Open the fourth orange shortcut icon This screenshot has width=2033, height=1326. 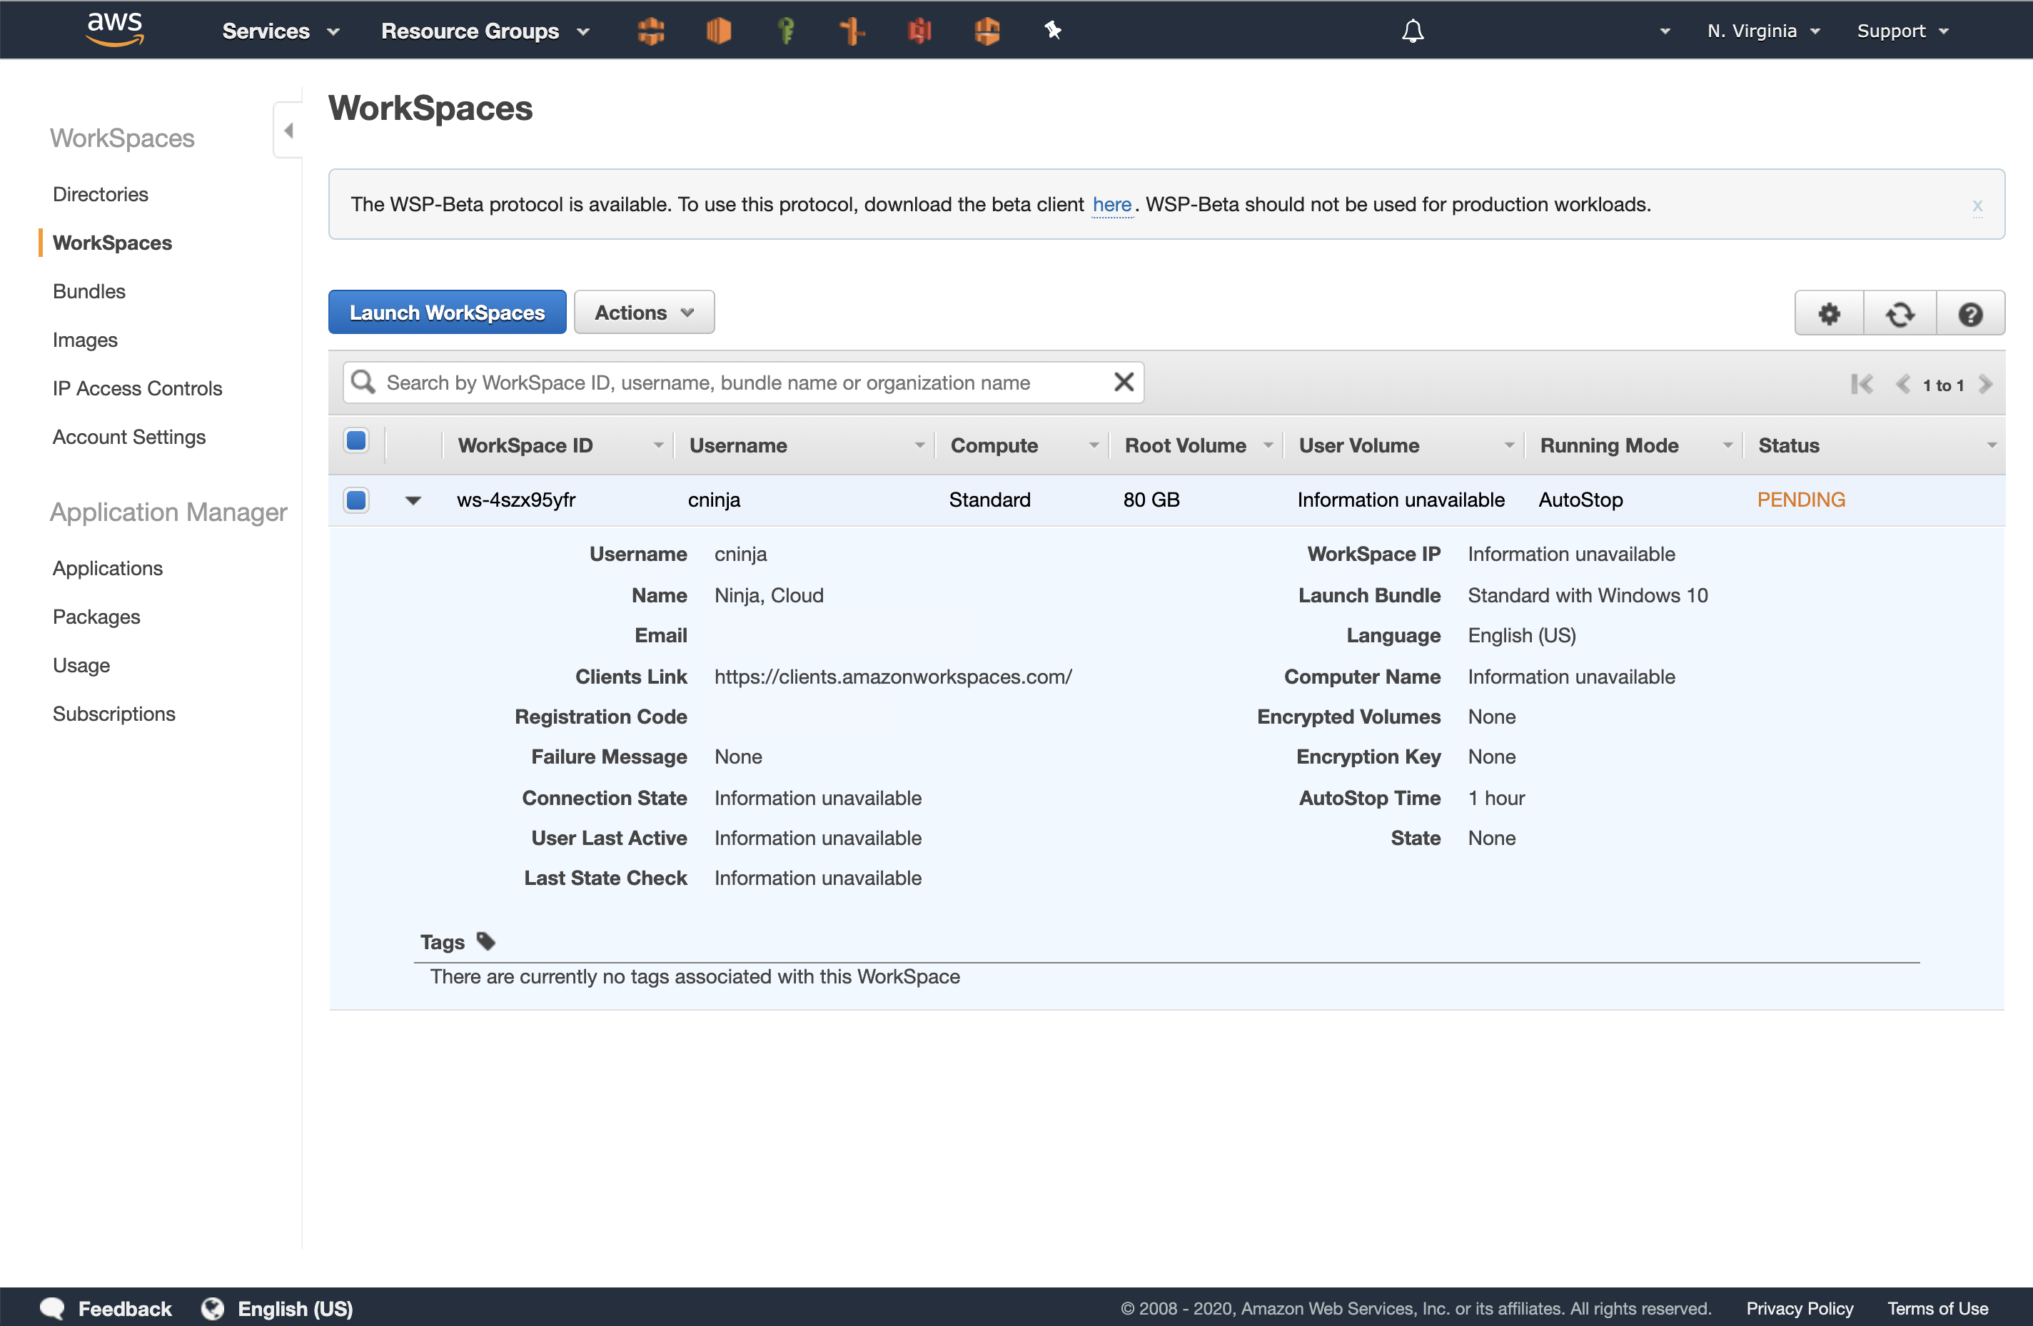tap(852, 31)
